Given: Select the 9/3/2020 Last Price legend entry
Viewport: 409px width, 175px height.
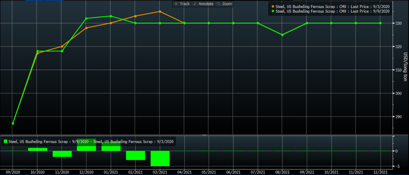Looking at the screenshot, I should click(x=332, y=6).
